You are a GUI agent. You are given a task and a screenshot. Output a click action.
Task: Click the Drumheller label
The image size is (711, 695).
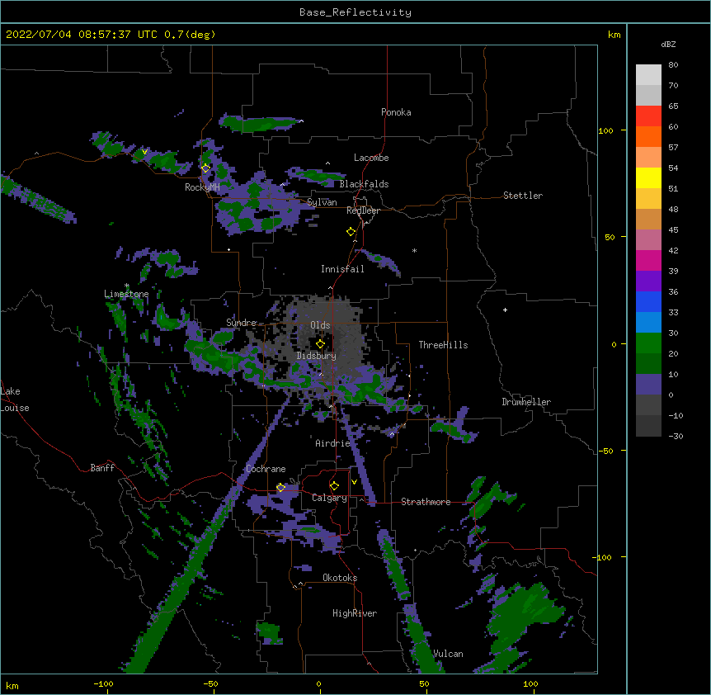(x=526, y=402)
